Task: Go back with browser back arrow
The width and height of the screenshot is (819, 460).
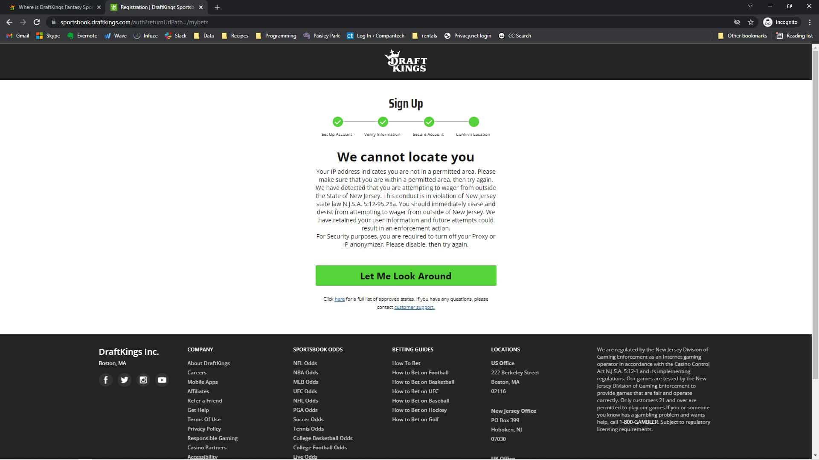Action: (9, 22)
